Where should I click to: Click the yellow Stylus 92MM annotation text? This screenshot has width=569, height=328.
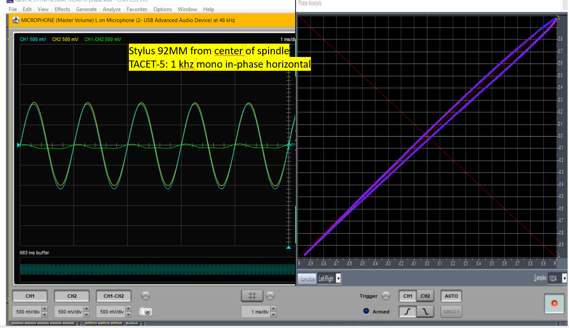(x=220, y=57)
